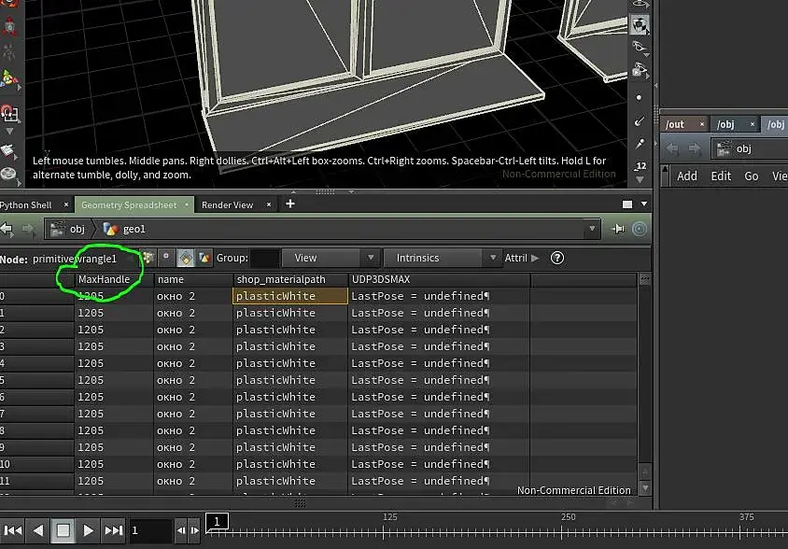Select the first /obj network tab

725,124
